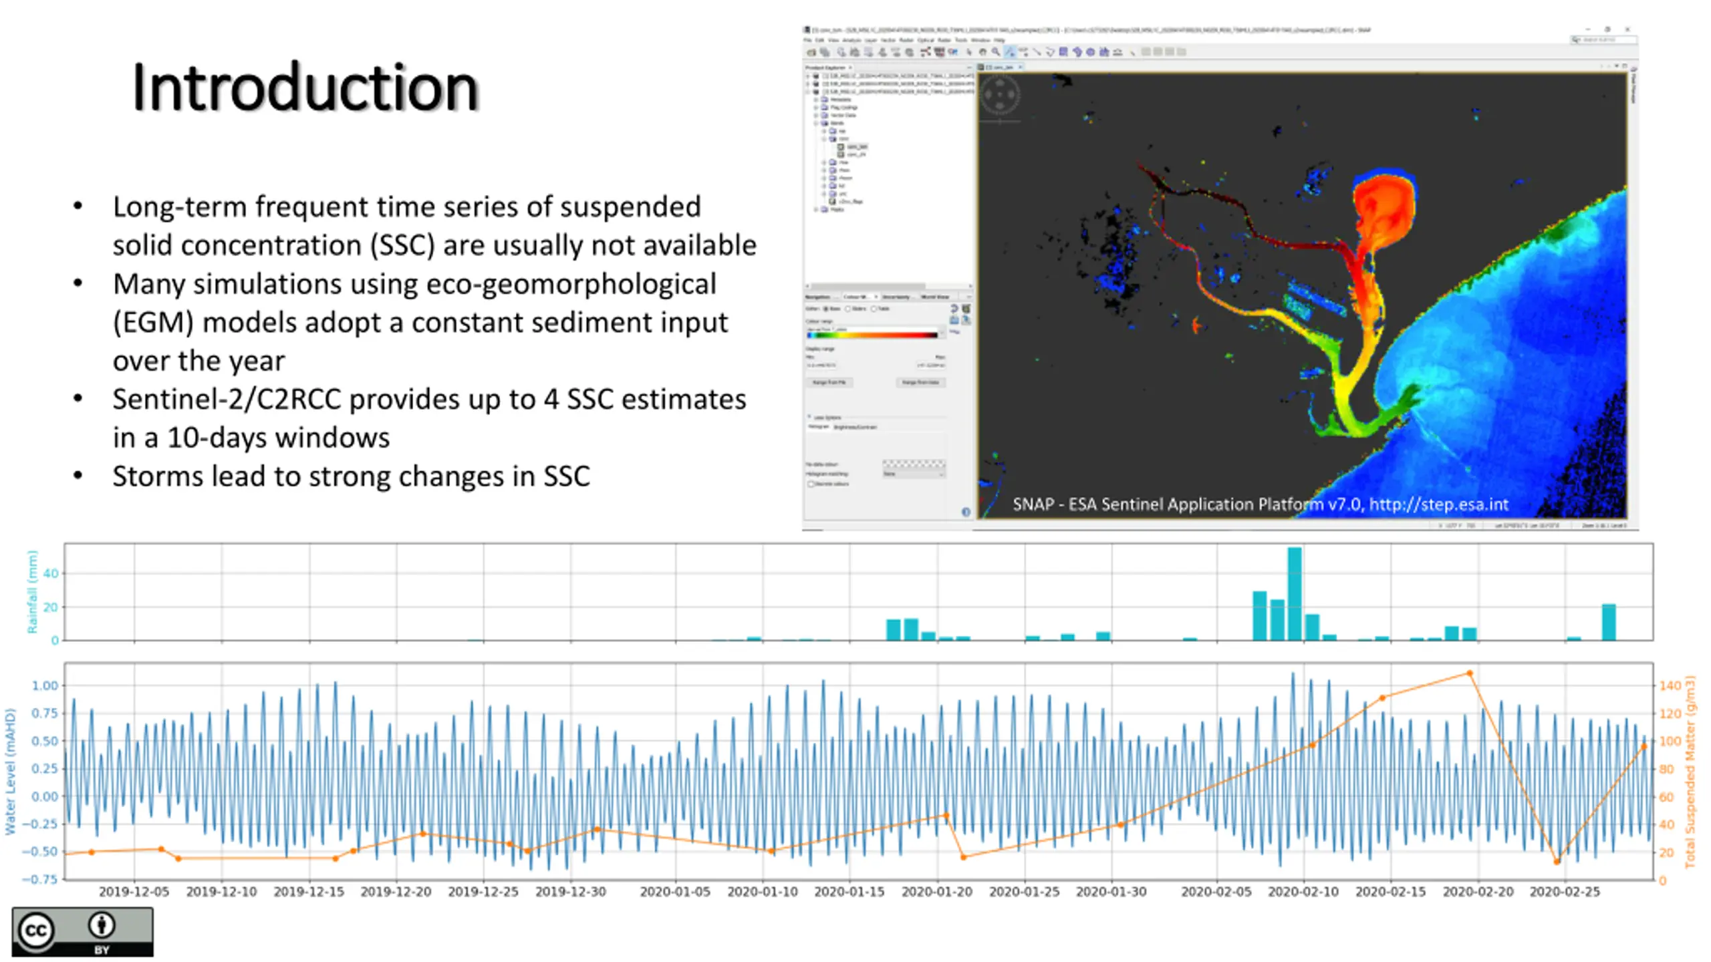Screen dimensions: 1711x962
Task: Select the arrow selection tool
Action: (x=969, y=51)
